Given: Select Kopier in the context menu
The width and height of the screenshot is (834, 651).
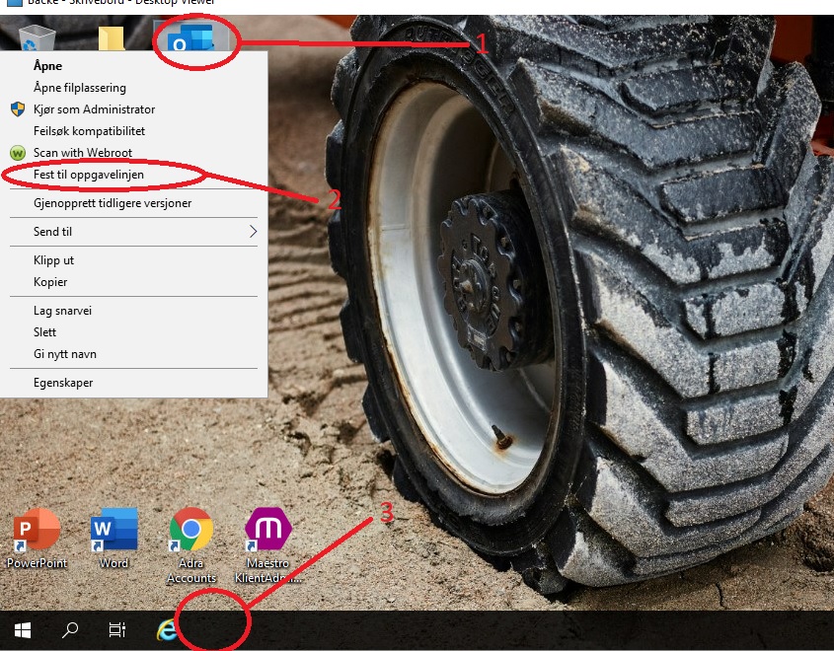Looking at the screenshot, I should coord(133,282).
